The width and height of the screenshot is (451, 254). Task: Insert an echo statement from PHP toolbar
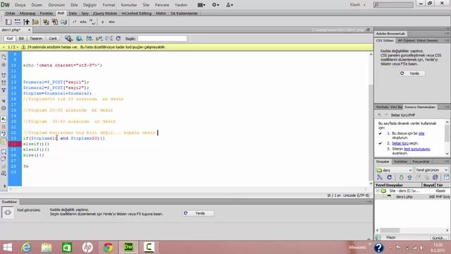pos(83,22)
